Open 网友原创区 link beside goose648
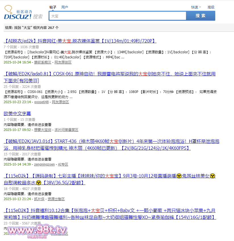 point(60,102)
